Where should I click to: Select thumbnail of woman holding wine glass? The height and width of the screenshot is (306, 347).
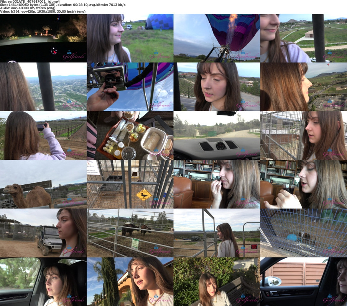click(x=304, y=184)
